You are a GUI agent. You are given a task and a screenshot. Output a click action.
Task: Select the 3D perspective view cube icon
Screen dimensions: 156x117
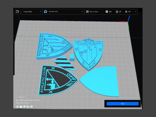pos(17,107)
